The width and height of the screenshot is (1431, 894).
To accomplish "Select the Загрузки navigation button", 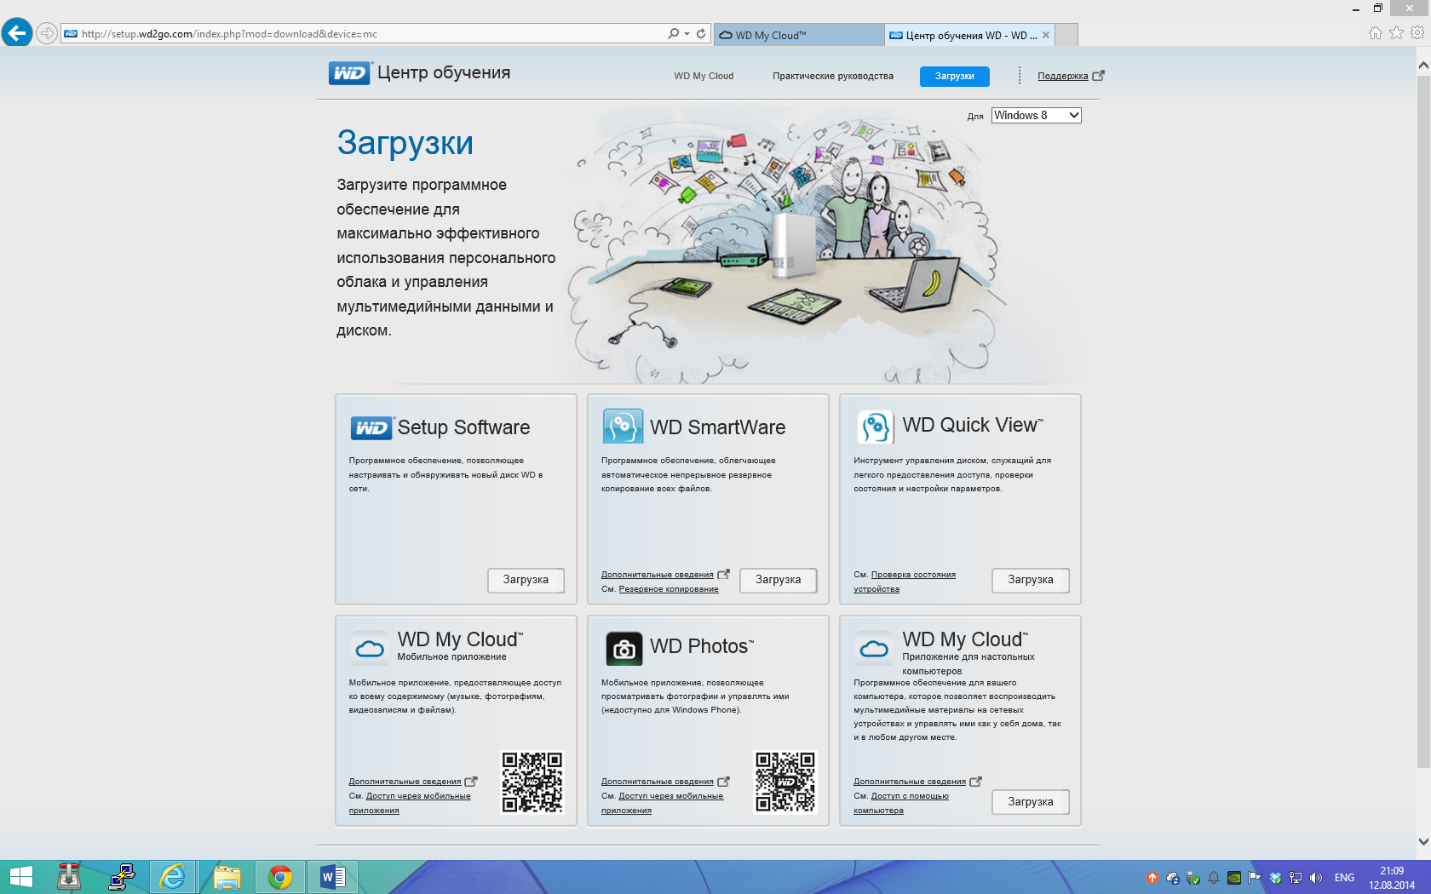I will 954,76.
